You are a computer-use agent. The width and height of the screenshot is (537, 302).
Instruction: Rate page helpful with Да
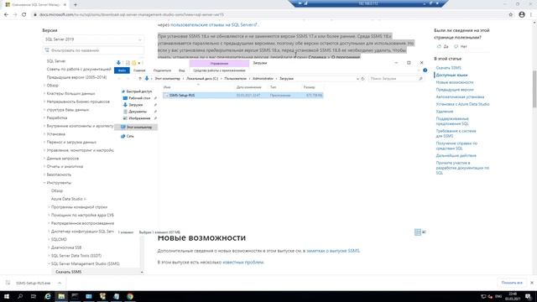click(x=443, y=46)
